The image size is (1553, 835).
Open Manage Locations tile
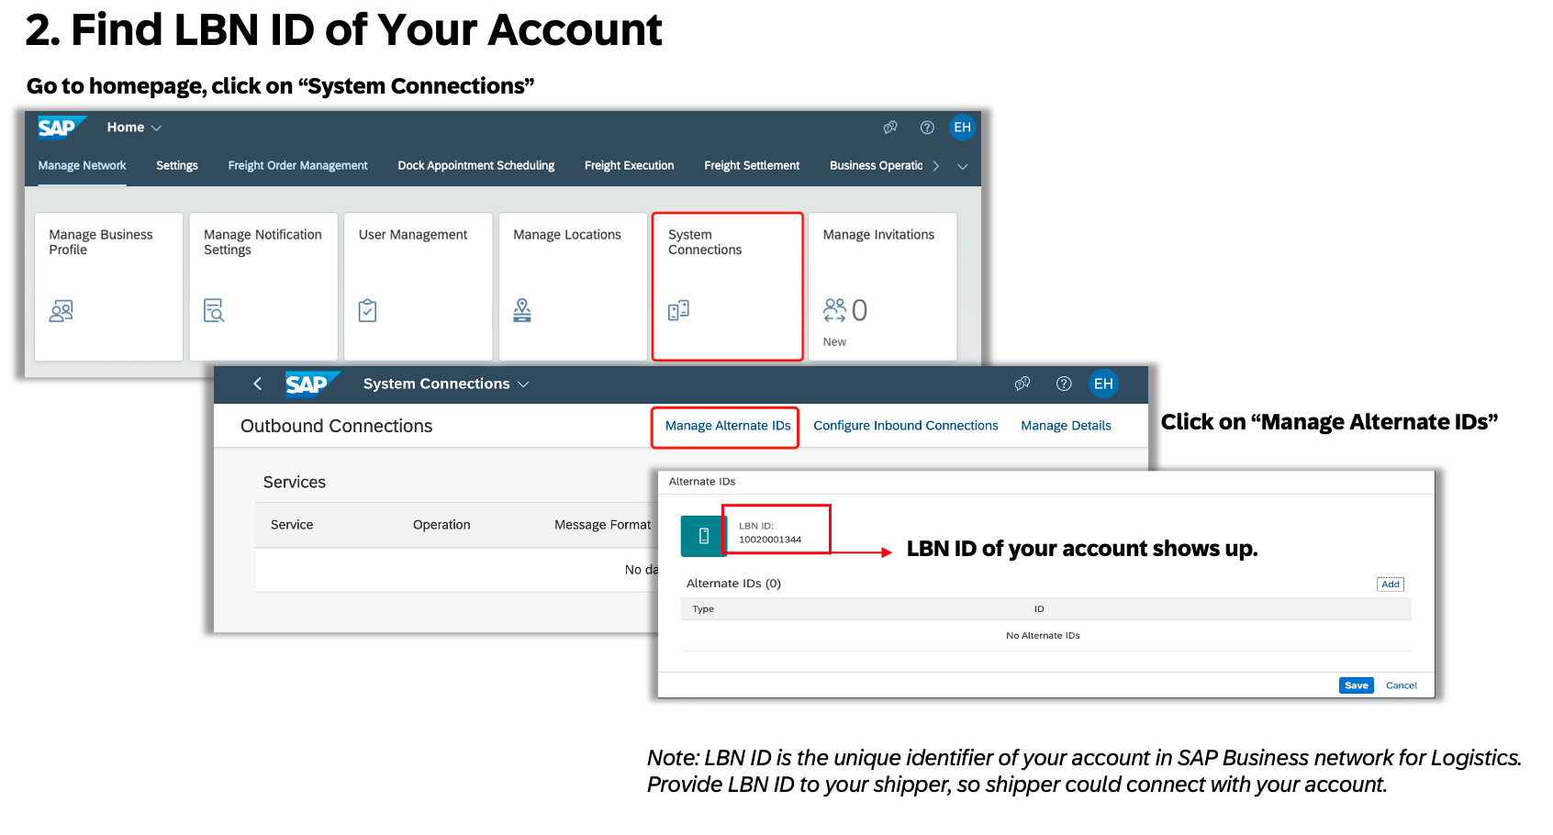tap(573, 286)
